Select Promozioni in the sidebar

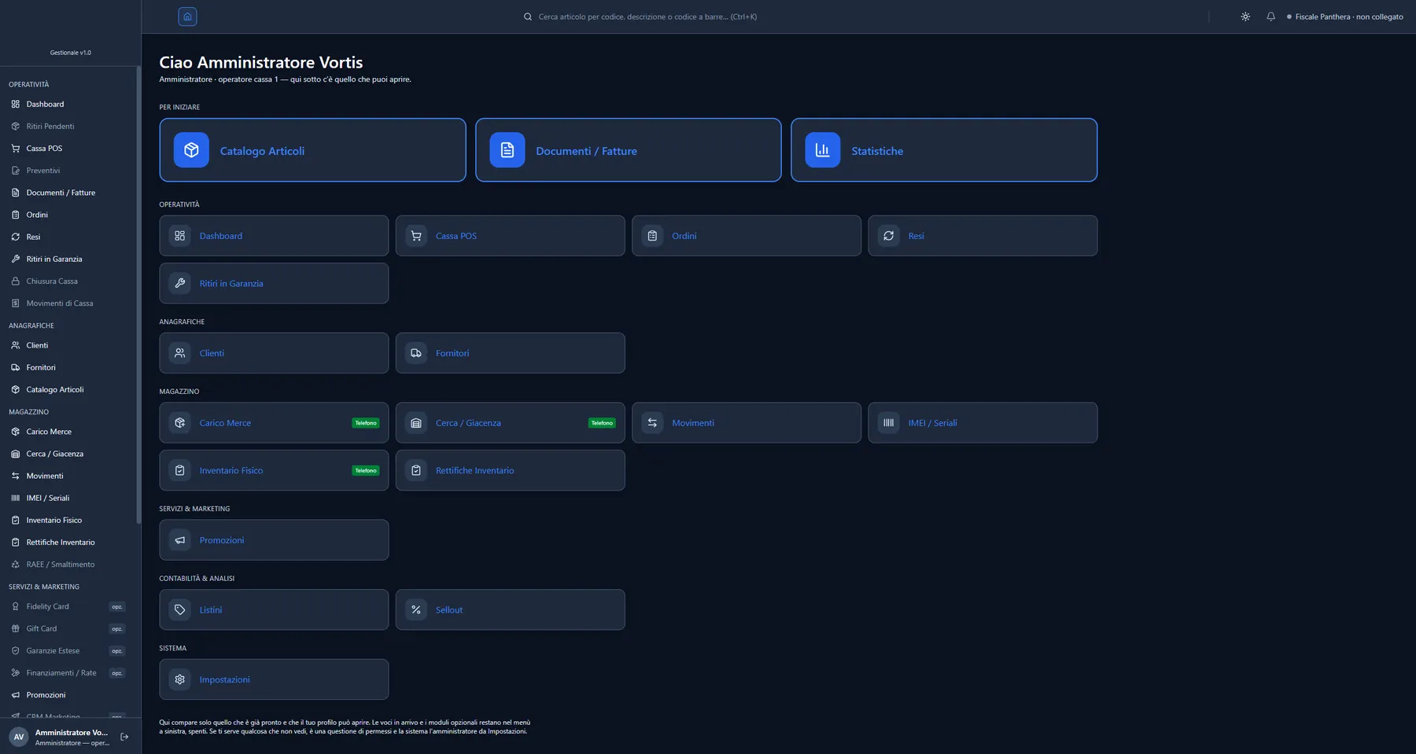[68, 695]
